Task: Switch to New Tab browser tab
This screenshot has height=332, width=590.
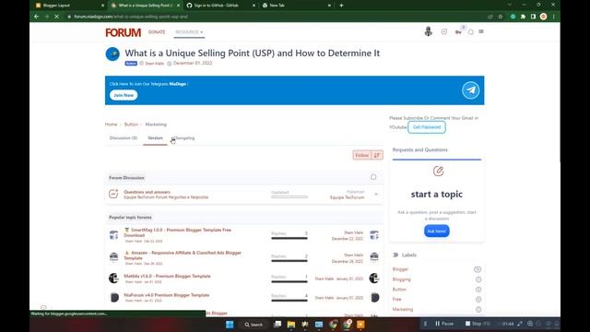Action: point(297,6)
